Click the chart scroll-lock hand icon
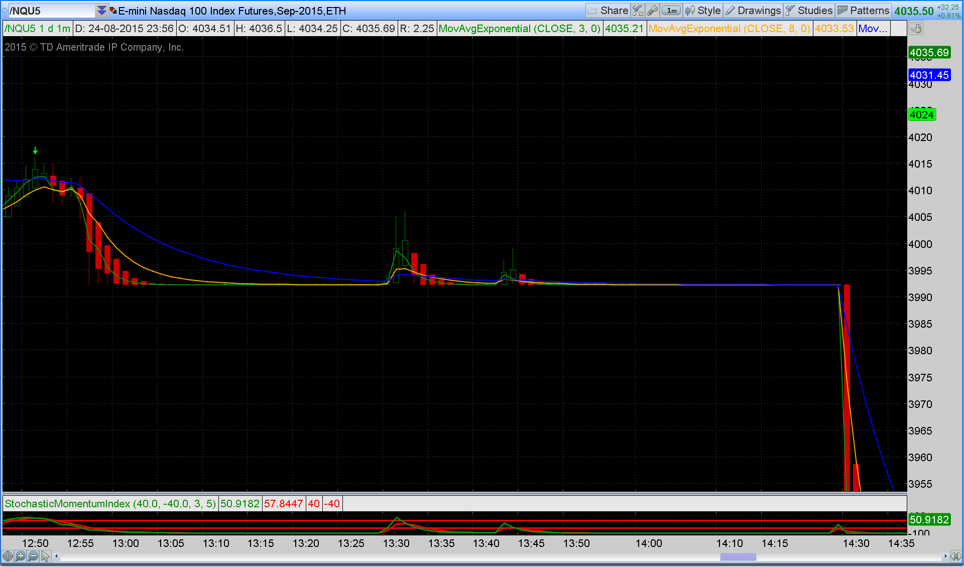Viewport: 964px width, 567px height. pyautogui.click(x=916, y=29)
